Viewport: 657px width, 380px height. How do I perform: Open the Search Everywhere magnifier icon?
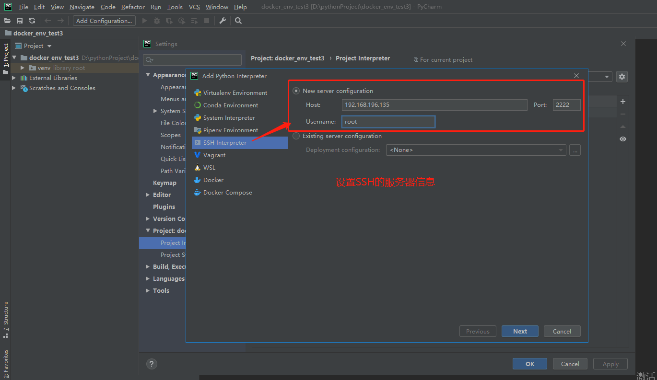click(238, 21)
